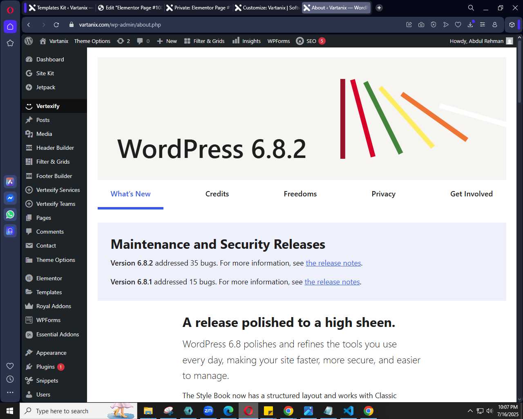Open Posts in the sidebar

tap(54, 120)
